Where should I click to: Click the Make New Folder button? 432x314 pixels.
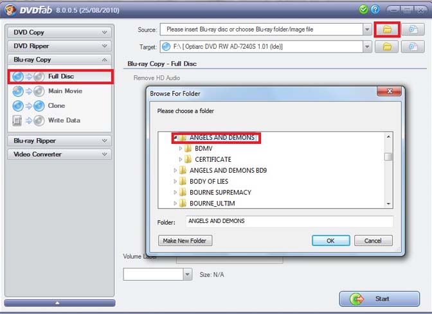pos(185,241)
